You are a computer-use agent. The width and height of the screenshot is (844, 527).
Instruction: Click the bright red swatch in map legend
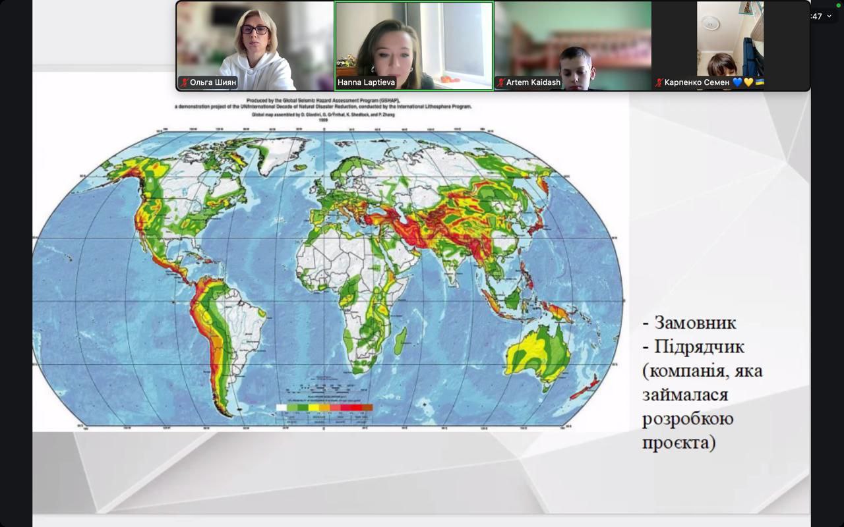click(356, 408)
